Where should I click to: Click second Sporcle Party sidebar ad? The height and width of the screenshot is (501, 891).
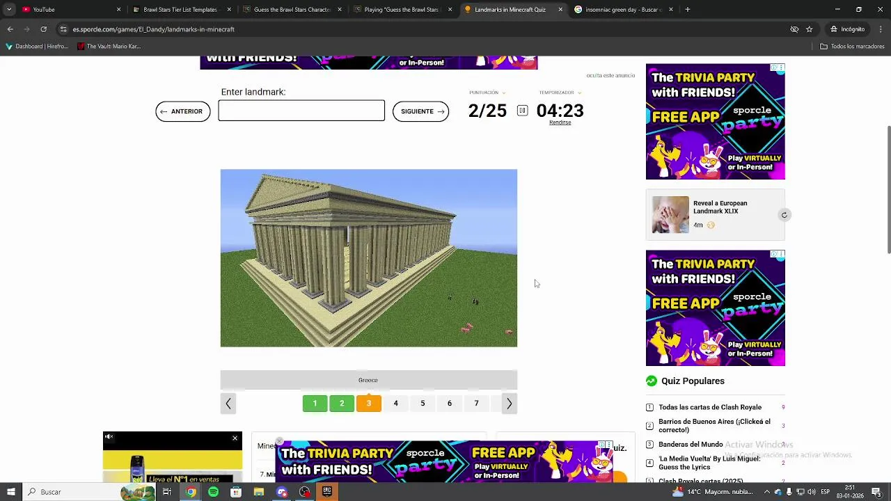click(716, 308)
